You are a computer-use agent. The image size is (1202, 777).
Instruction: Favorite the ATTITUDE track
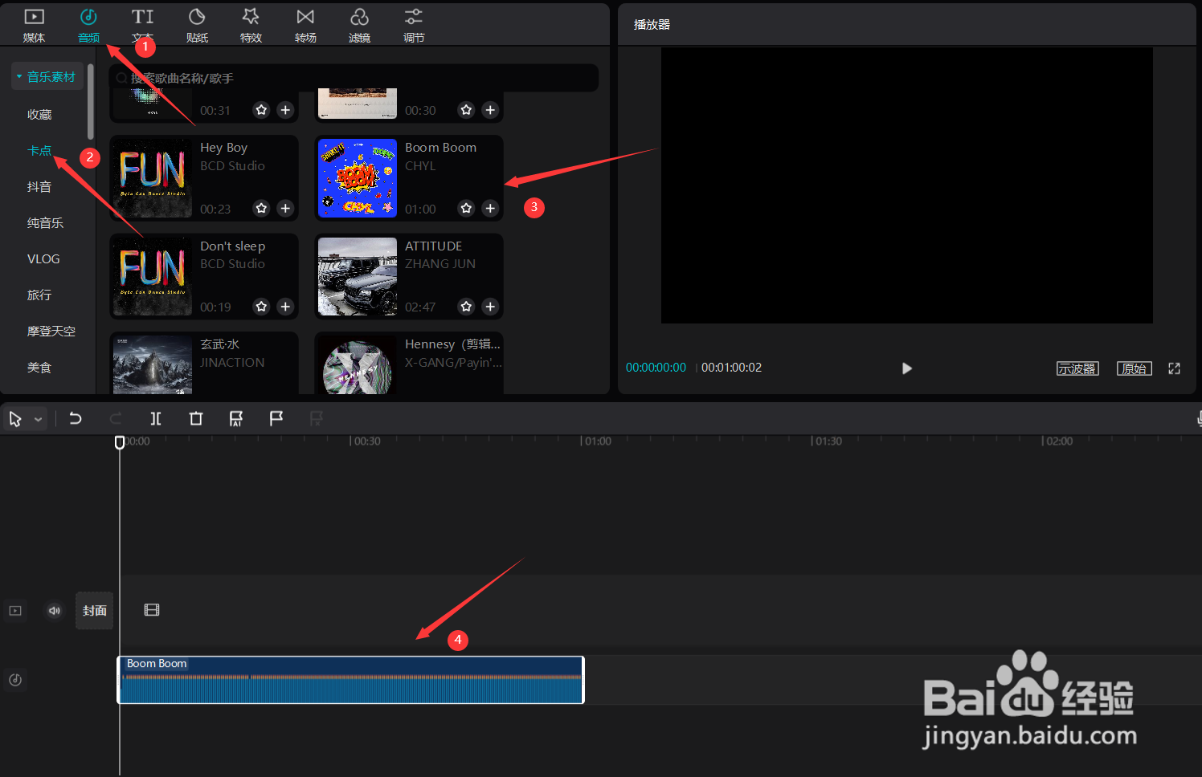click(x=466, y=306)
